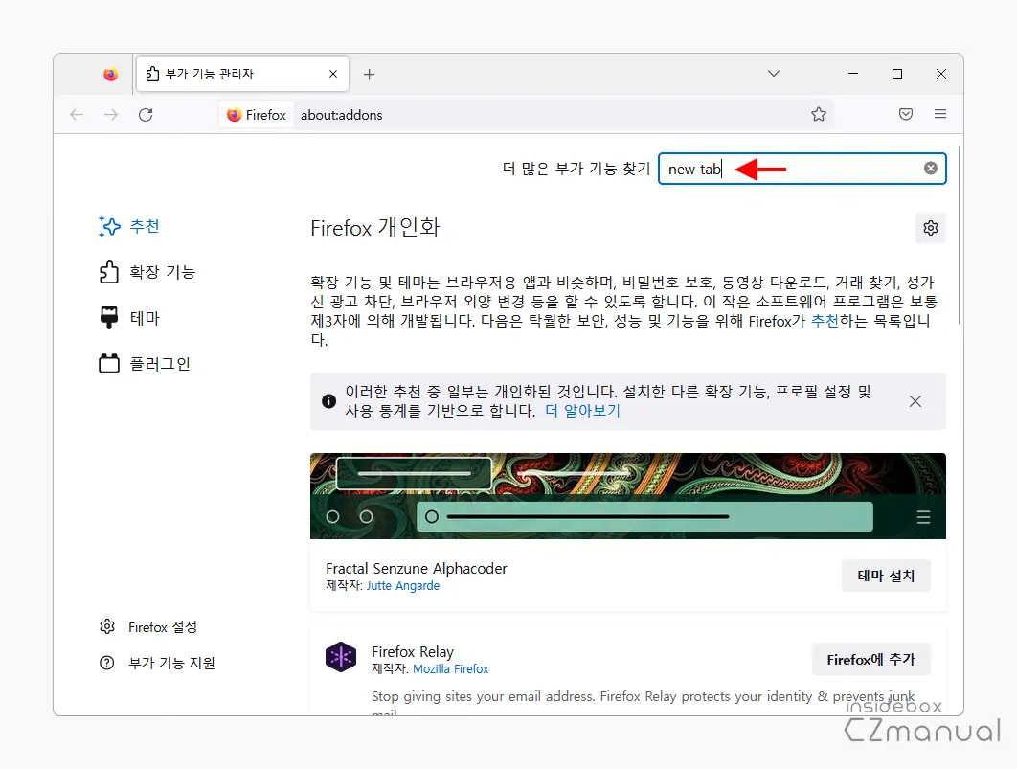Minimize the Firefox window

(x=853, y=74)
